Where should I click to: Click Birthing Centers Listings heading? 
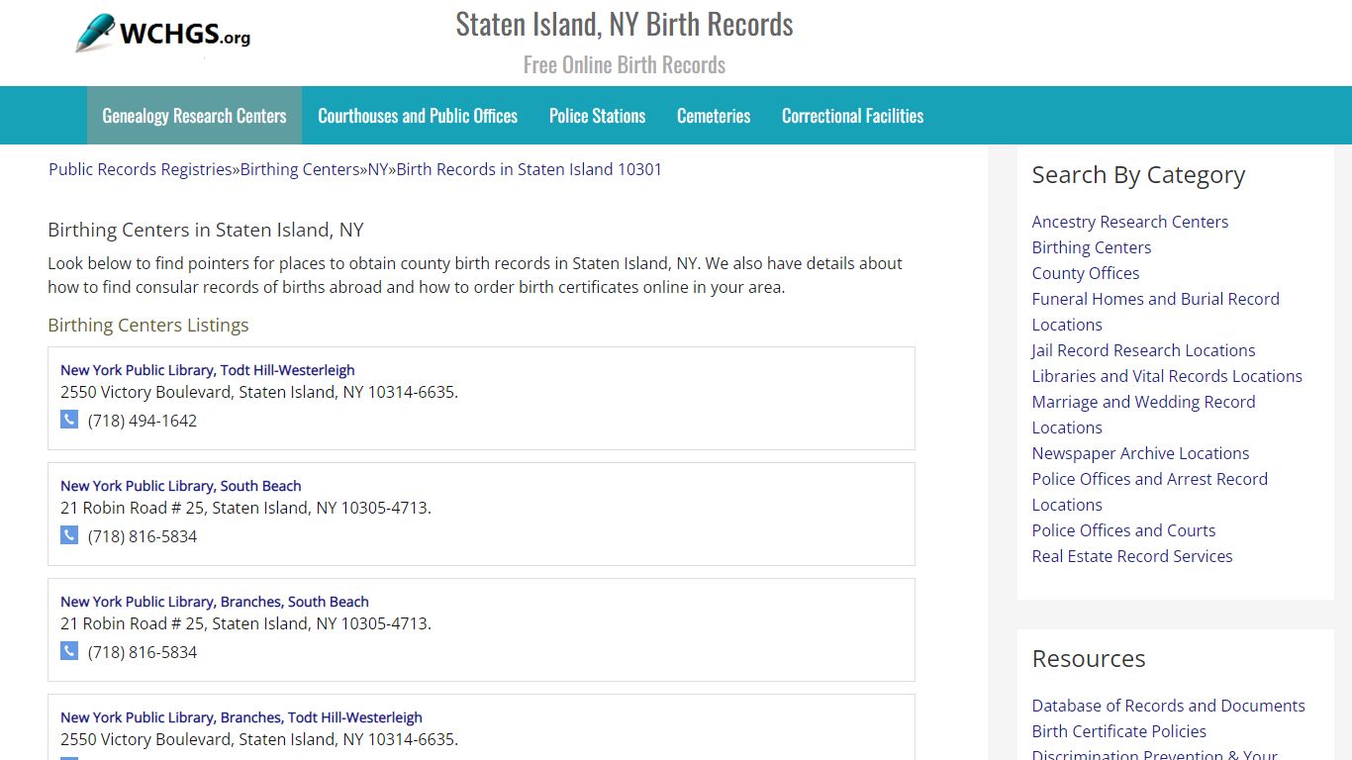(148, 325)
